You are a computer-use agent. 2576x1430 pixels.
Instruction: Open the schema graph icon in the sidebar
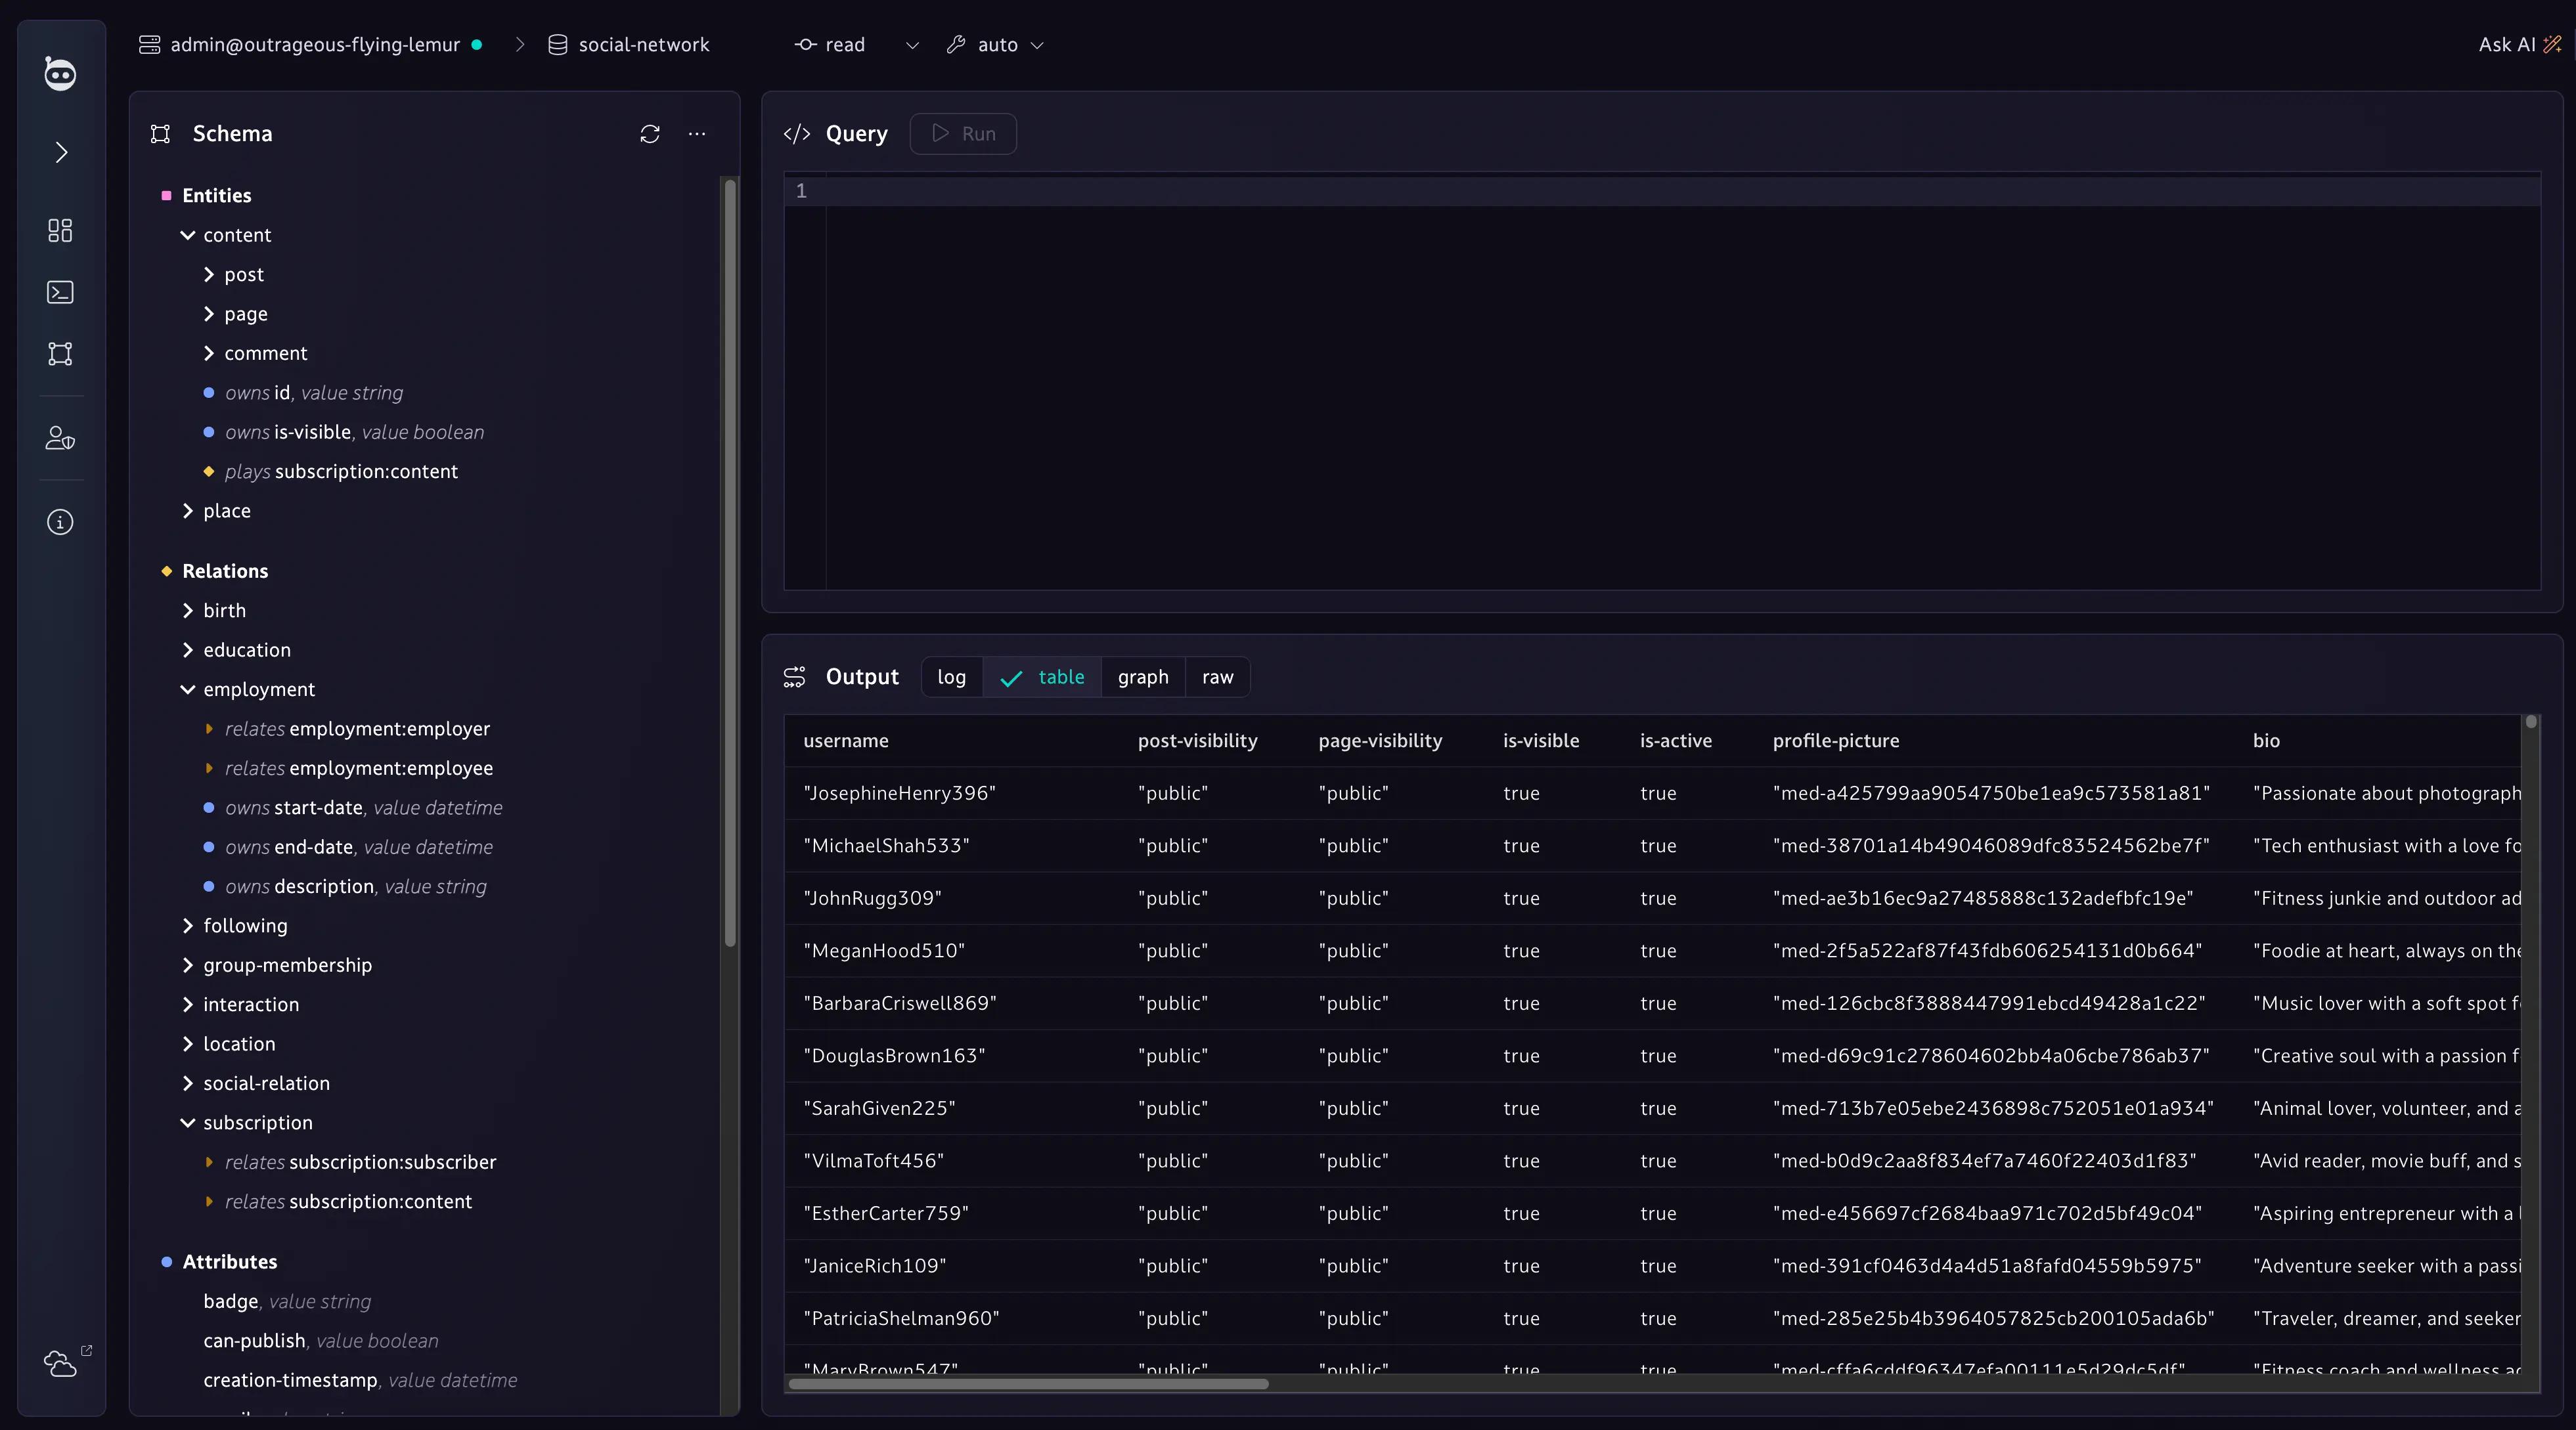[x=60, y=354]
